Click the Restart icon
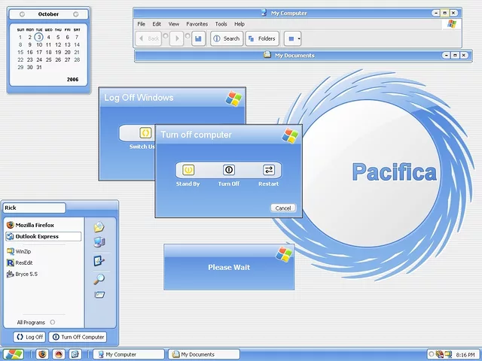The height and width of the screenshot is (361, 482). (268, 170)
